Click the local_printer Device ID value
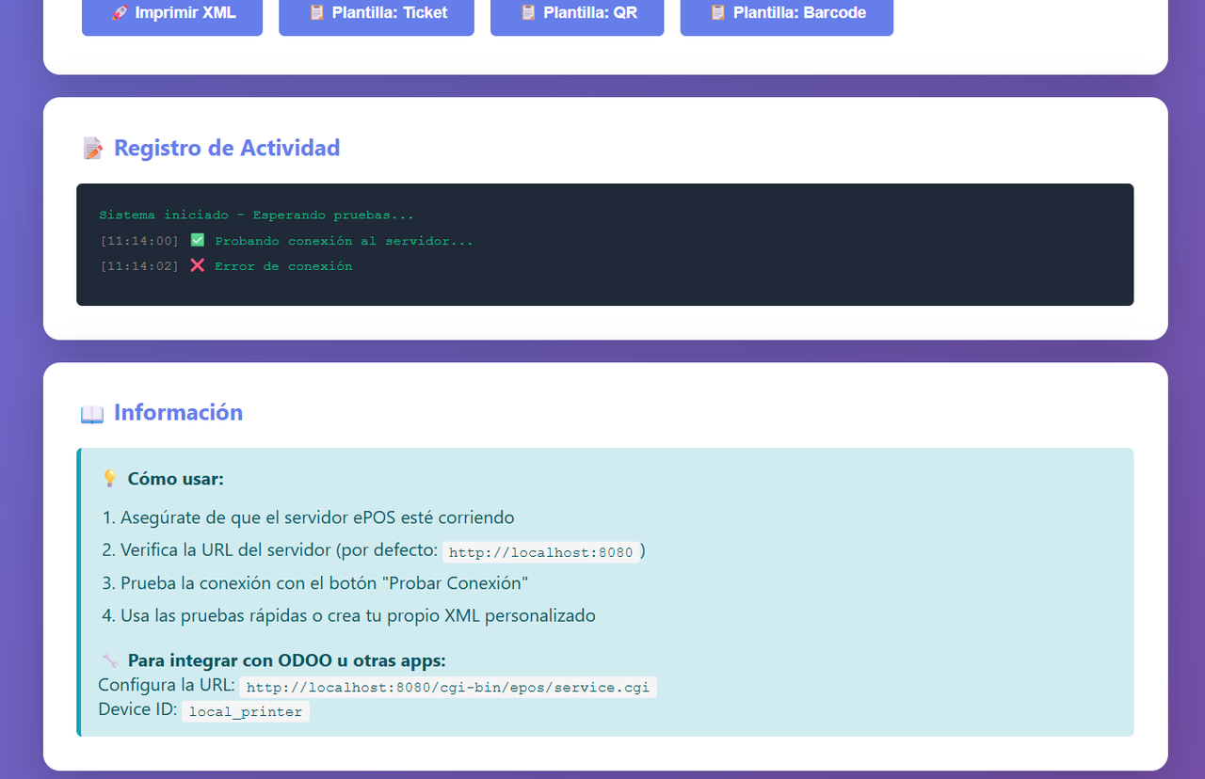Screen dimensions: 1205x779 coord(246,712)
